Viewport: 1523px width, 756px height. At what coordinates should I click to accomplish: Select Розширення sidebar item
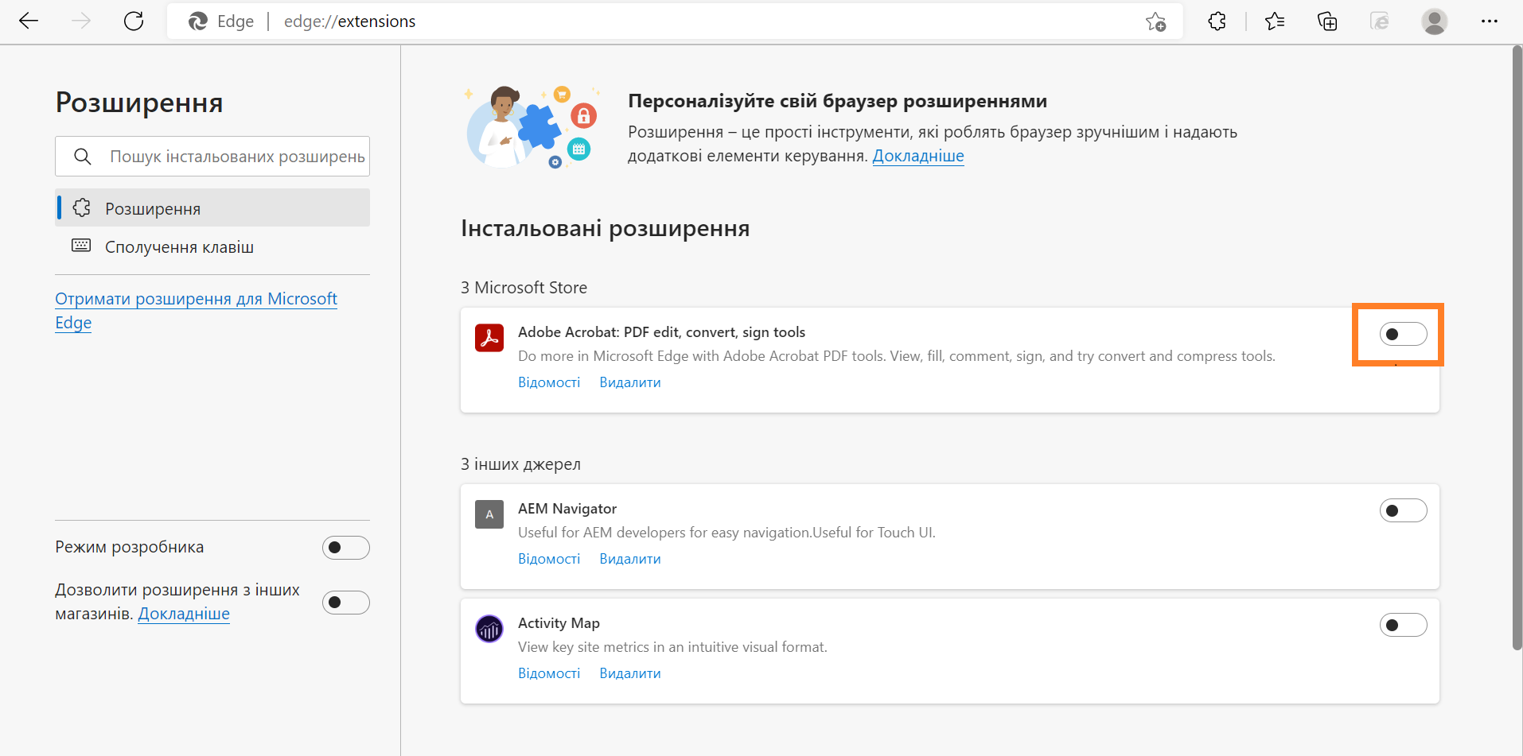point(153,208)
